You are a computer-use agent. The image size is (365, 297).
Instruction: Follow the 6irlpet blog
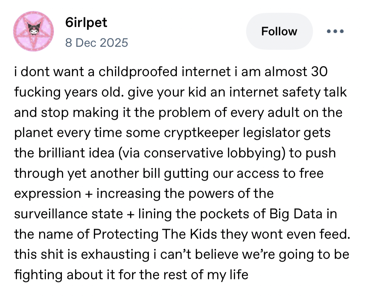pos(279,31)
